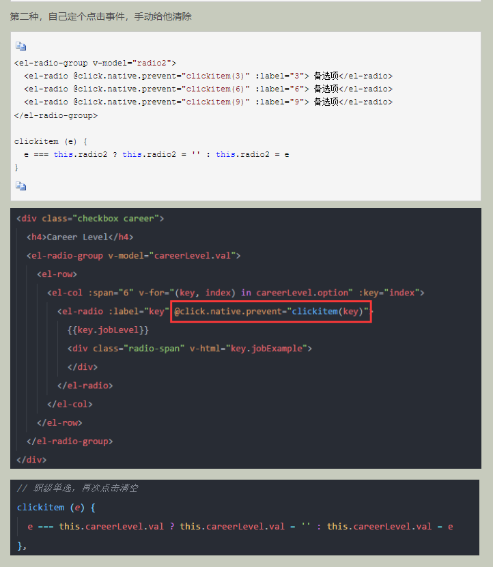
Task: Click '<el-radio :label="key"' in the dark code
Action: click(113, 311)
